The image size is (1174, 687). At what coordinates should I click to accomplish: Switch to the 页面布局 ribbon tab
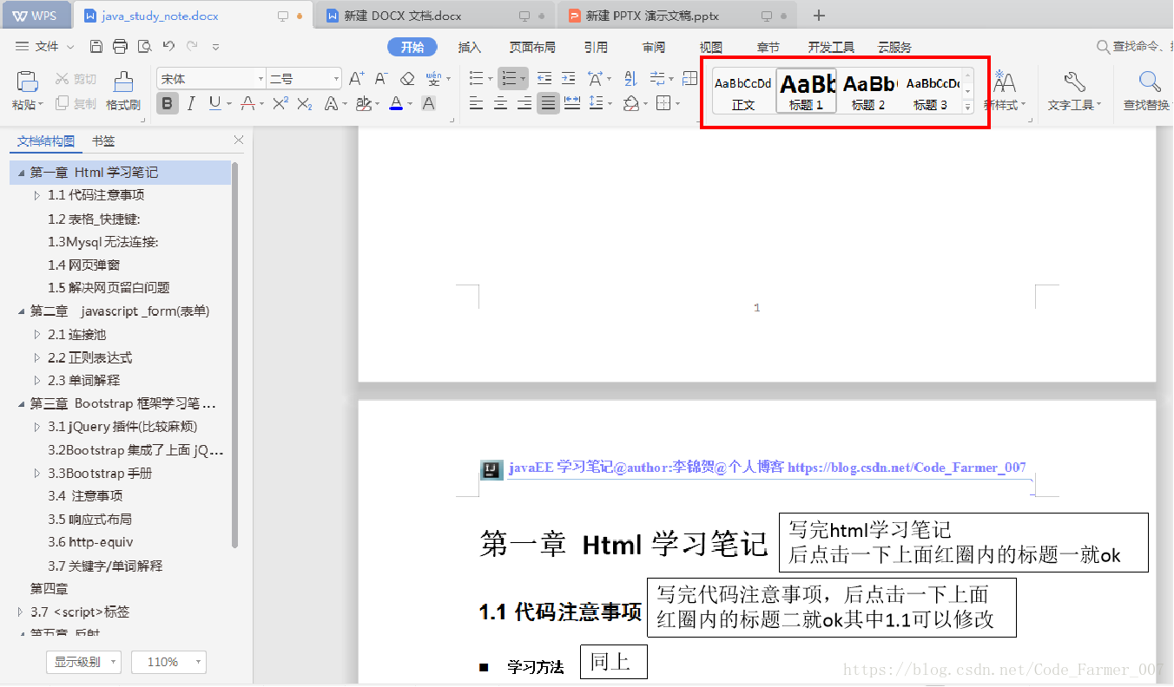(532, 48)
